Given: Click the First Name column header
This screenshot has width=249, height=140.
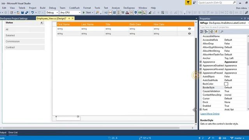Looking at the screenshot, I should point(68,24).
